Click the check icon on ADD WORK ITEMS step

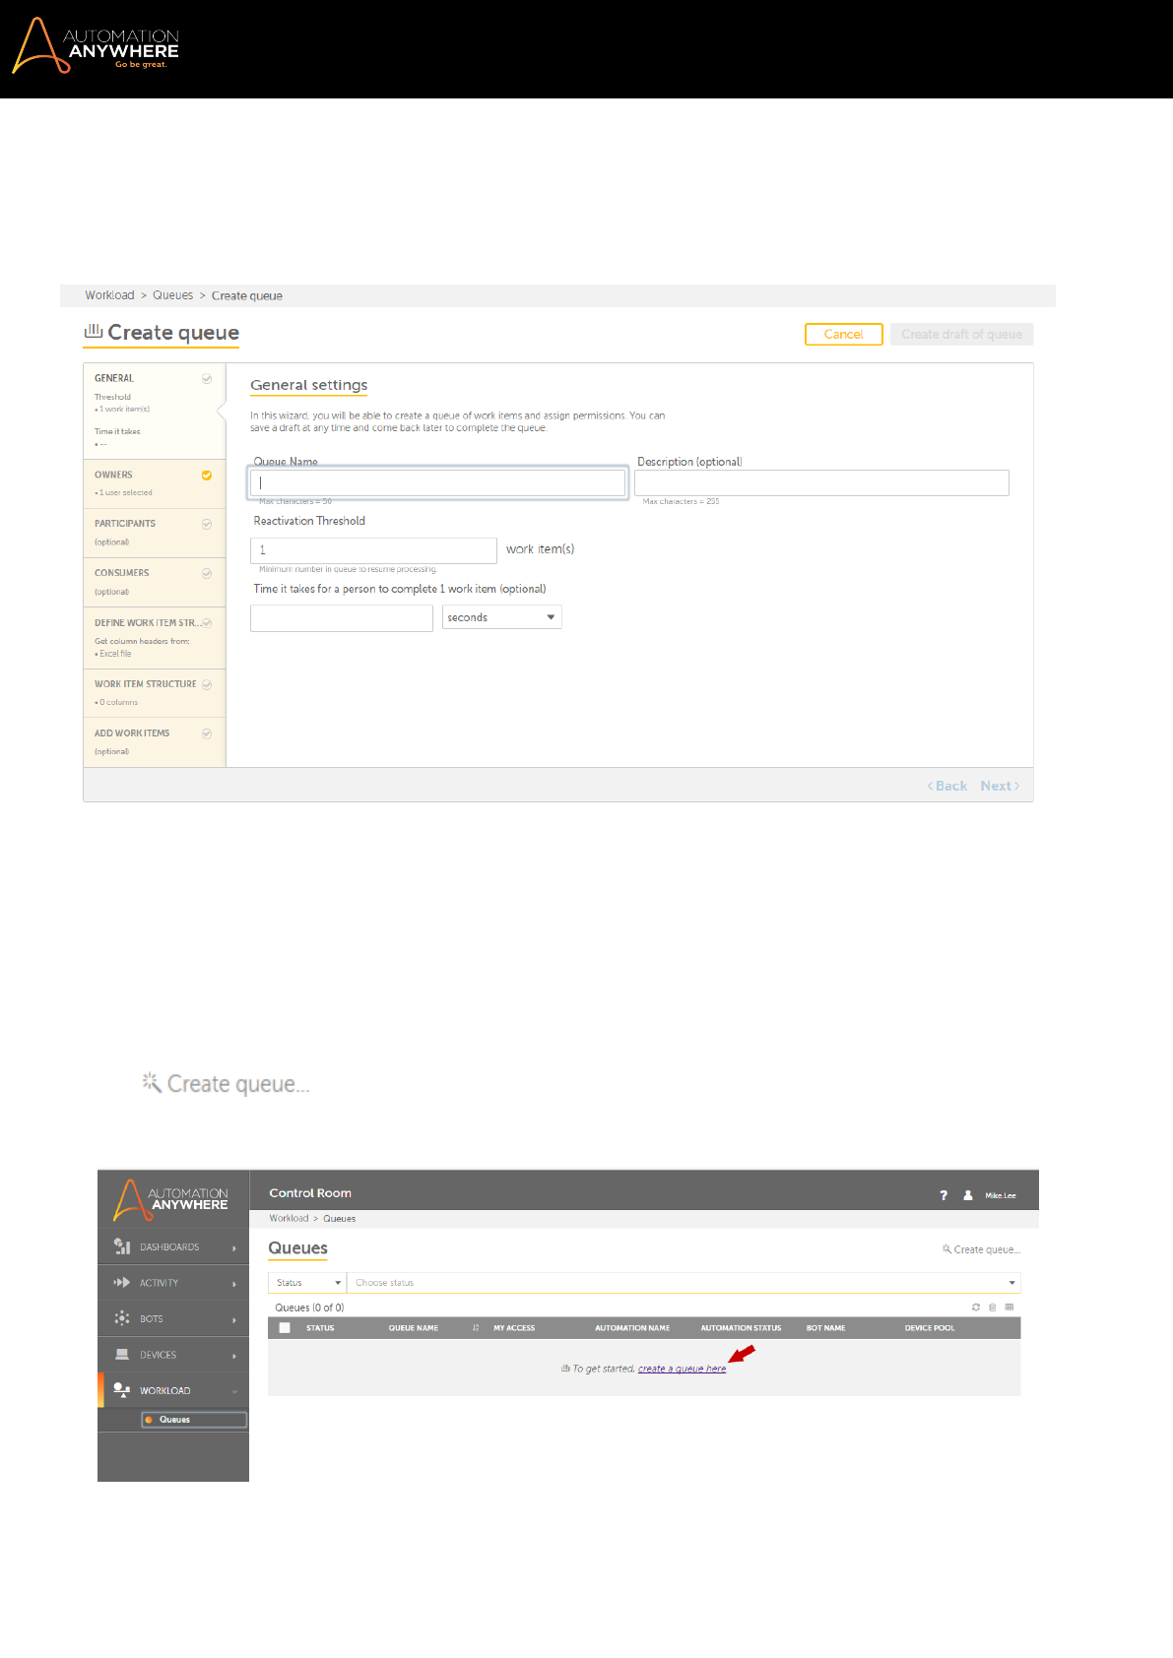[207, 733]
